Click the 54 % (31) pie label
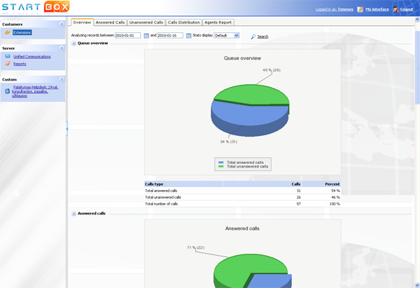 click(x=229, y=142)
